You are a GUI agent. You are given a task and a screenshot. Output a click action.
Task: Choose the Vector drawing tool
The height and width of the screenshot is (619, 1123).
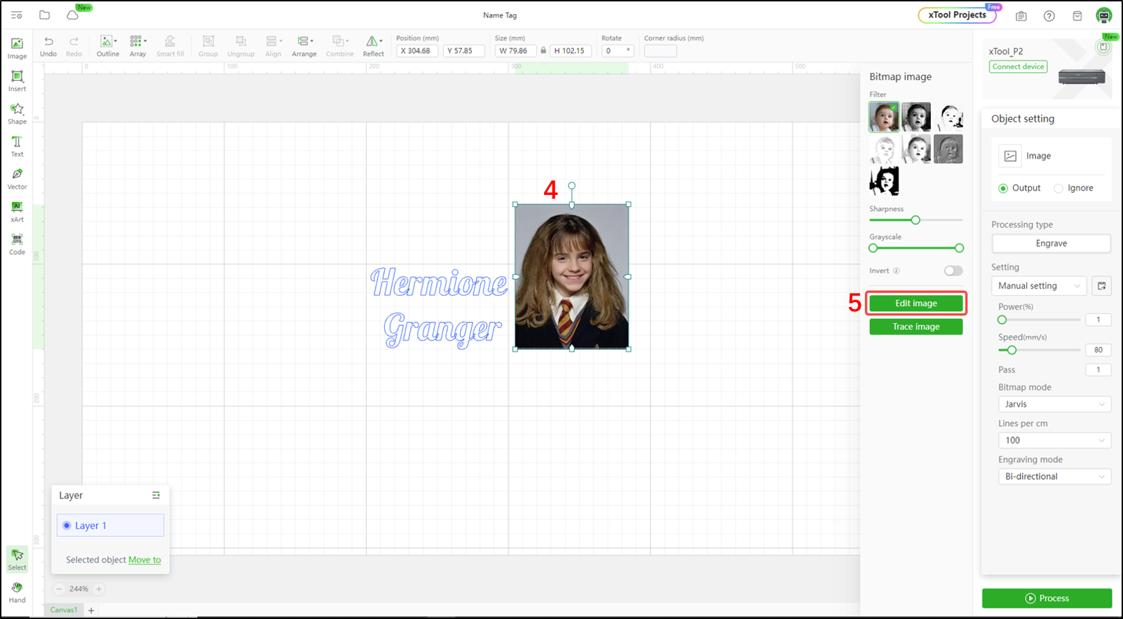pyautogui.click(x=17, y=178)
